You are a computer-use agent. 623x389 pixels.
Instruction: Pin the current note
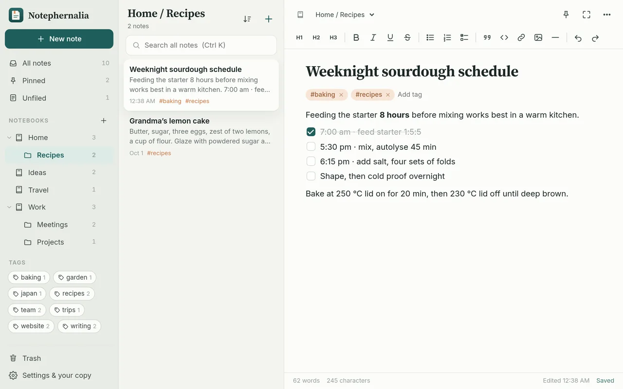point(566,15)
